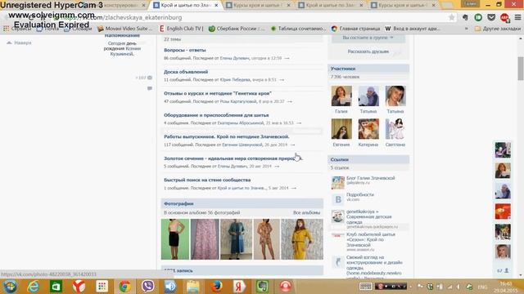This screenshot has width=524, height=294.
Task: Open photo of yellow dress woman
Action: coord(302,239)
